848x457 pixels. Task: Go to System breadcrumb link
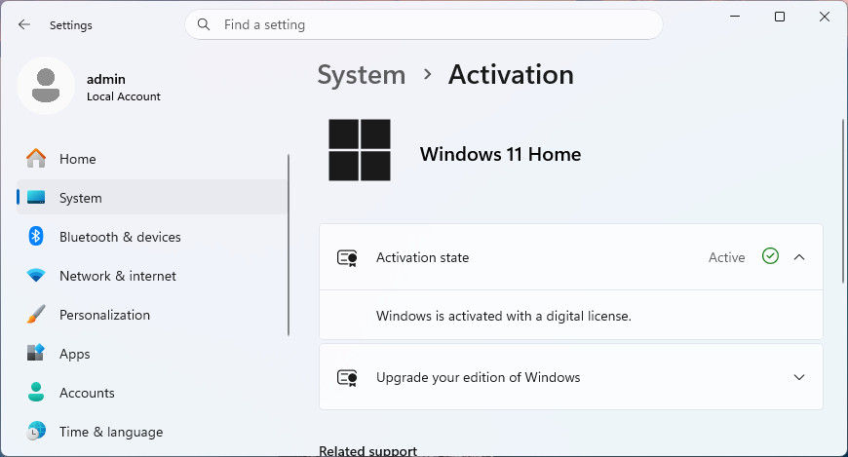(x=362, y=75)
